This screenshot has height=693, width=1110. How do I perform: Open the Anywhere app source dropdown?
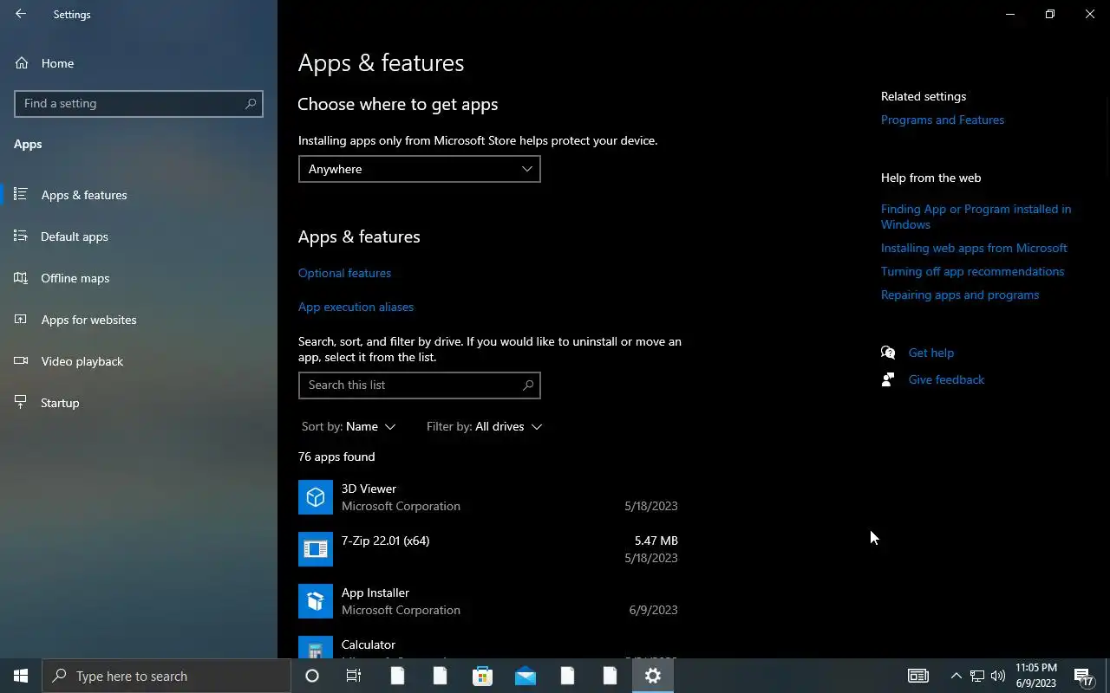[x=420, y=169]
